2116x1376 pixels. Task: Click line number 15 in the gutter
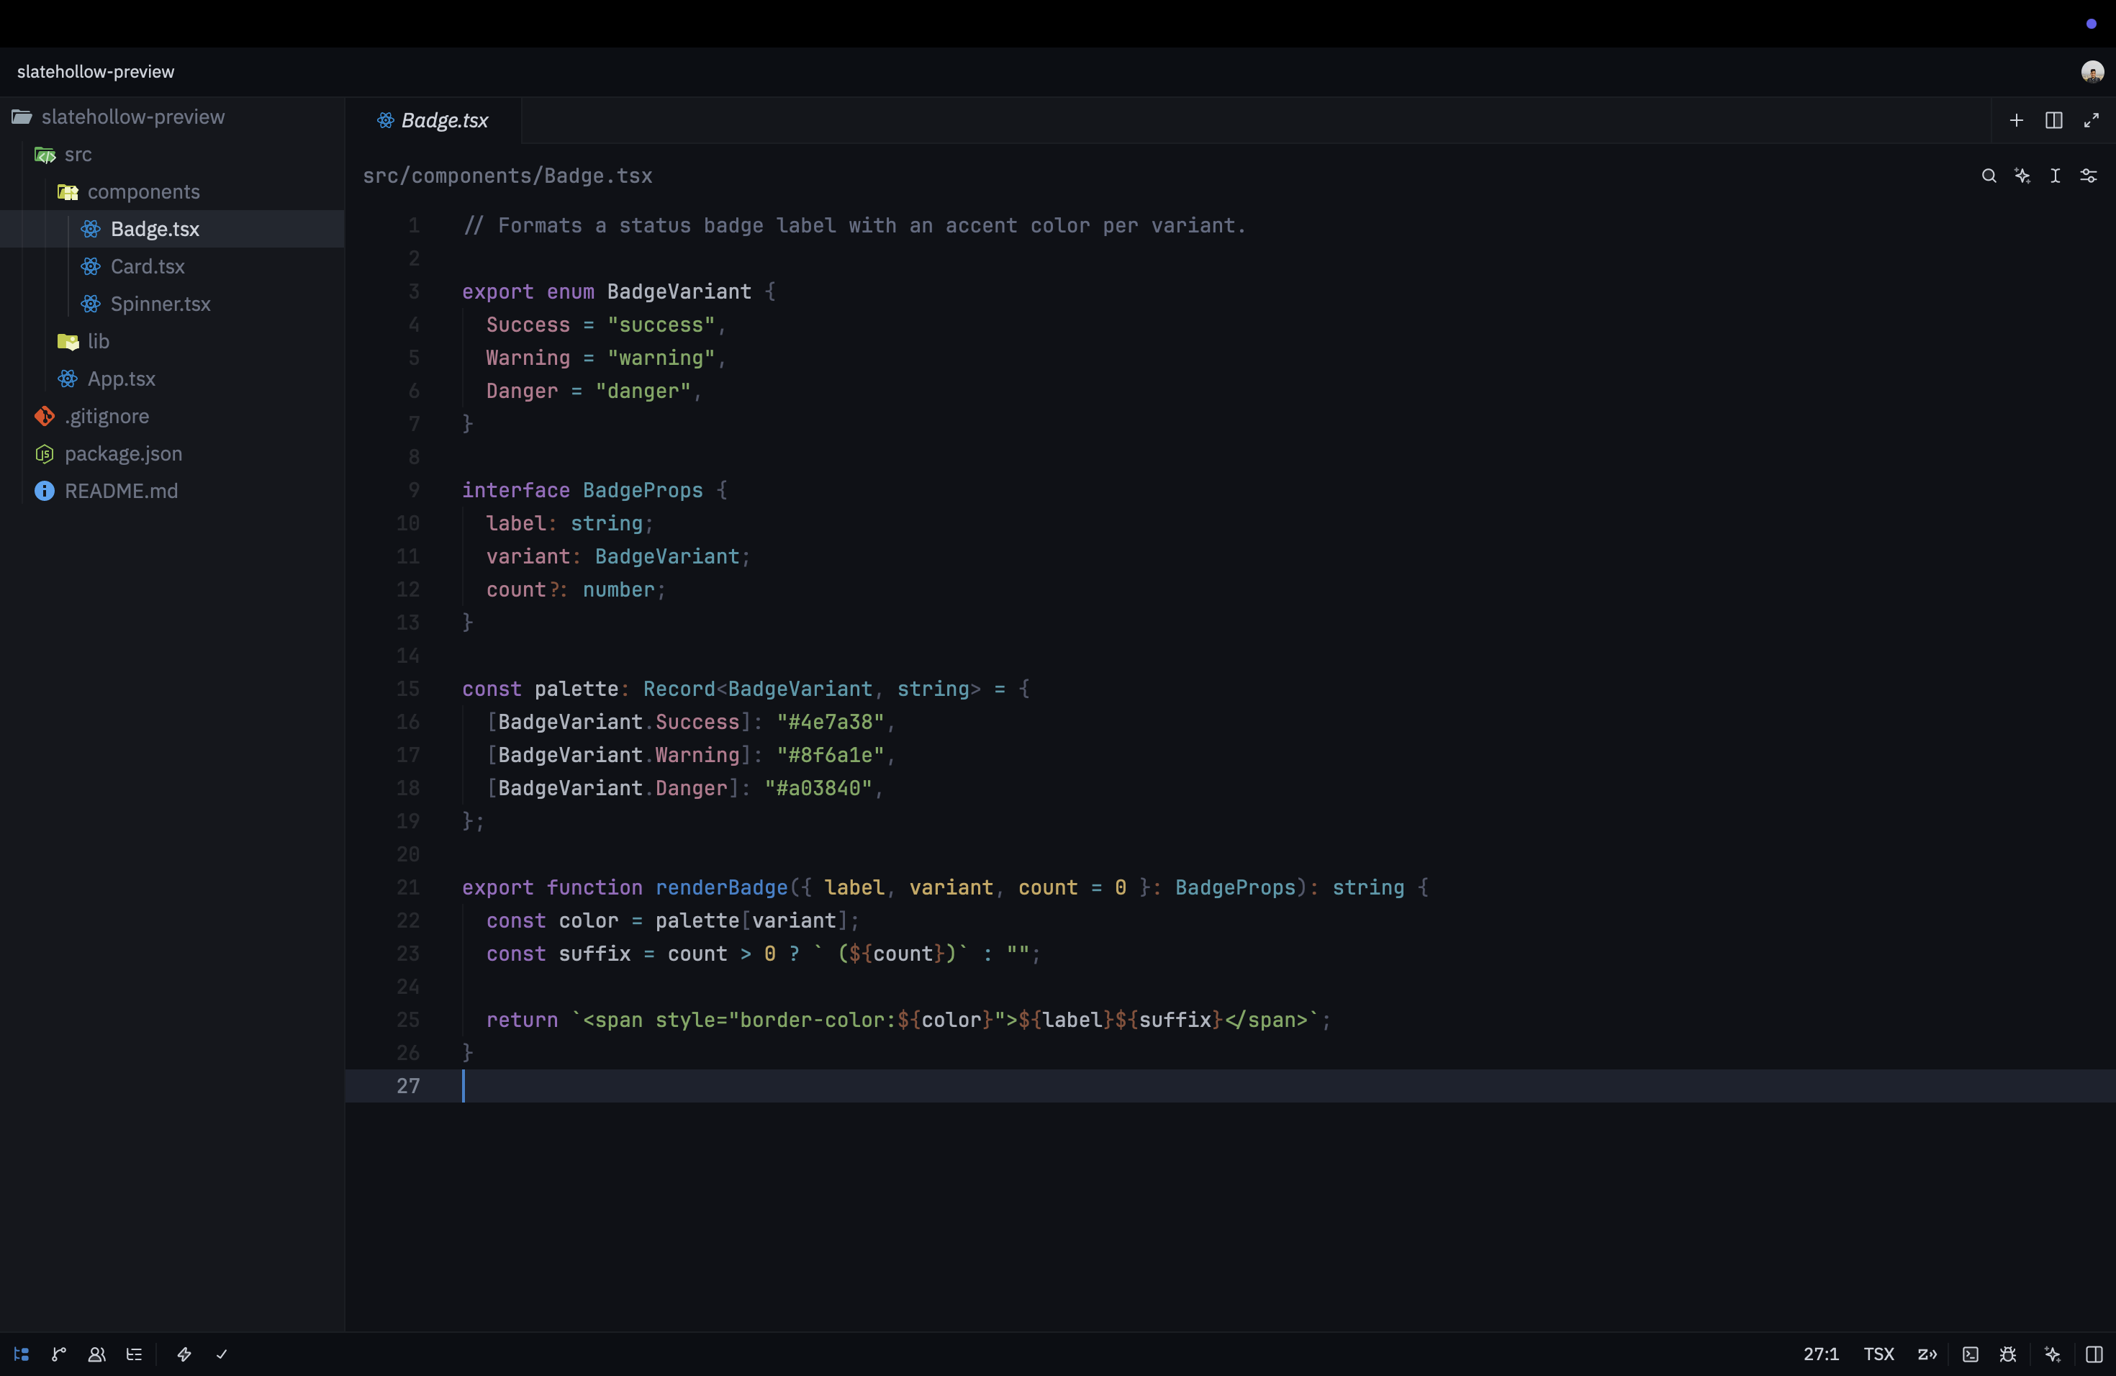[x=407, y=689]
